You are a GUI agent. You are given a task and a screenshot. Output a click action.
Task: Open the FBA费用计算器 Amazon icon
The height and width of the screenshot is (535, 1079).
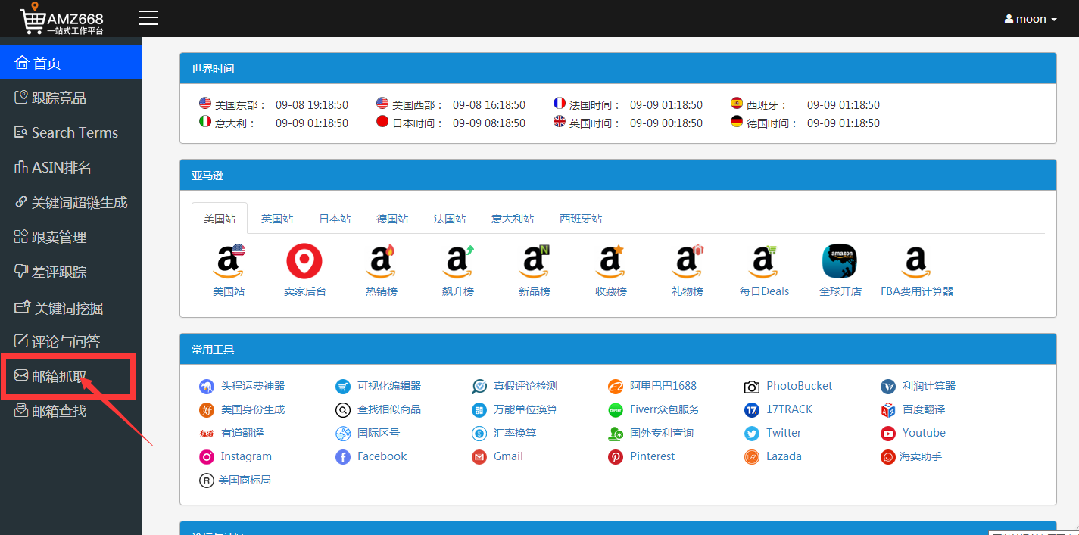[x=916, y=261]
